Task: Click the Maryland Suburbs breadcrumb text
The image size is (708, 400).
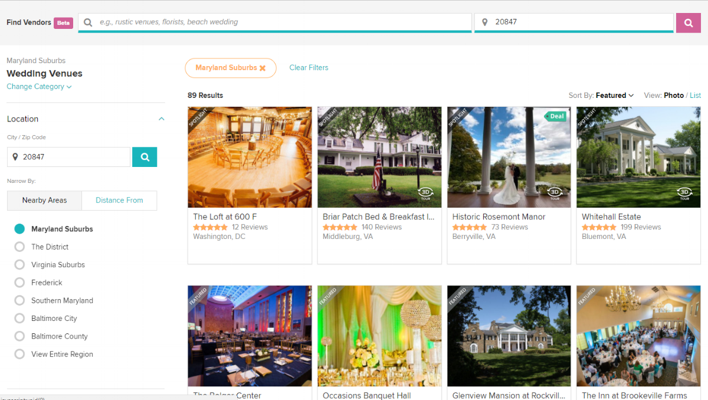Action: 36,61
